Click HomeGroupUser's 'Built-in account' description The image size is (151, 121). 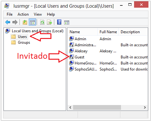134,63
